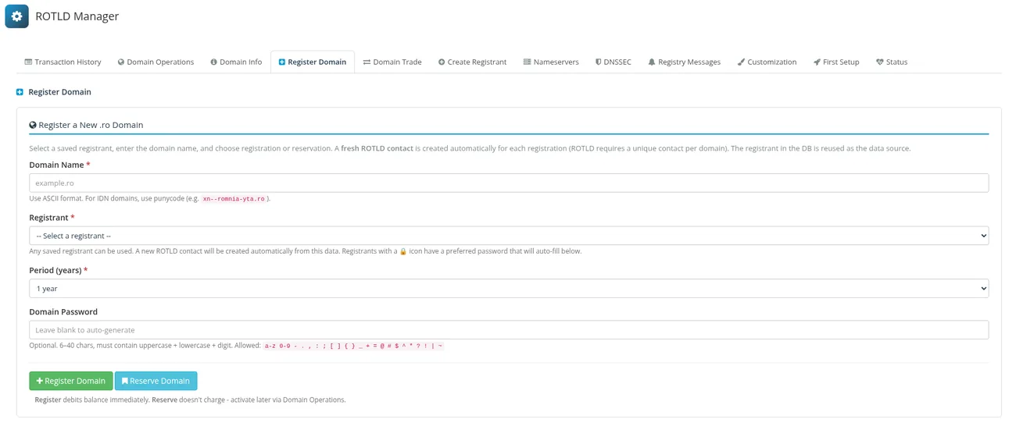Open the Status tab

[892, 62]
